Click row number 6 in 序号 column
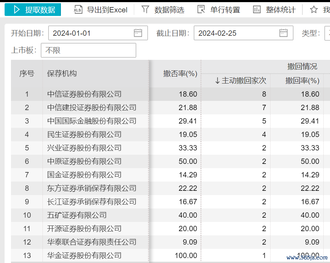The width and height of the screenshot is (330, 263). tap(27, 161)
